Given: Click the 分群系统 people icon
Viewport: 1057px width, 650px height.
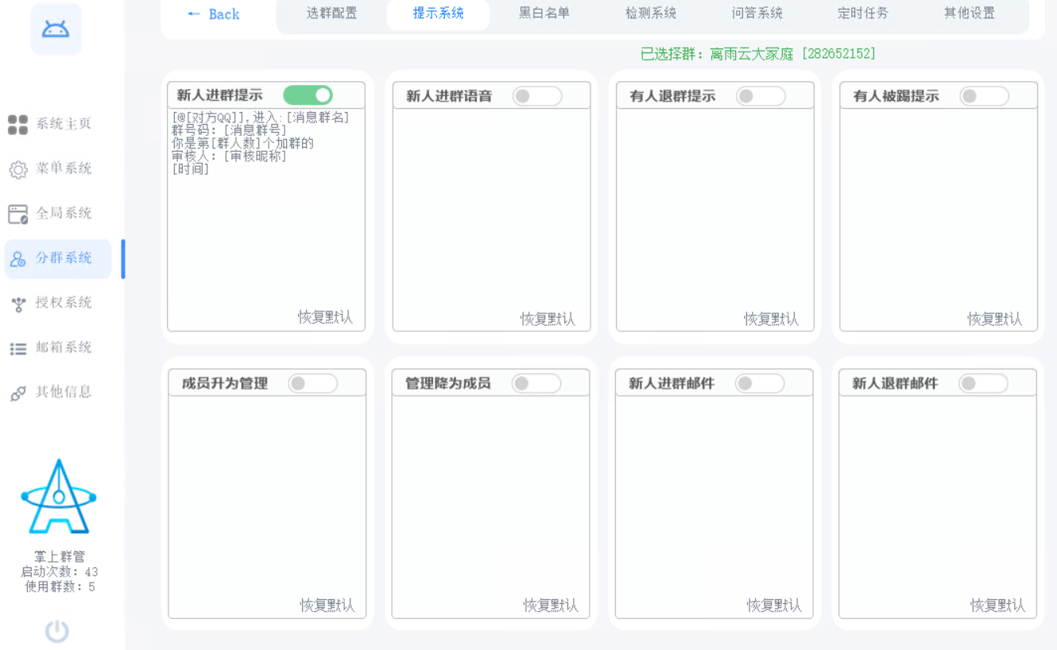Looking at the screenshot, I should 17,259.
